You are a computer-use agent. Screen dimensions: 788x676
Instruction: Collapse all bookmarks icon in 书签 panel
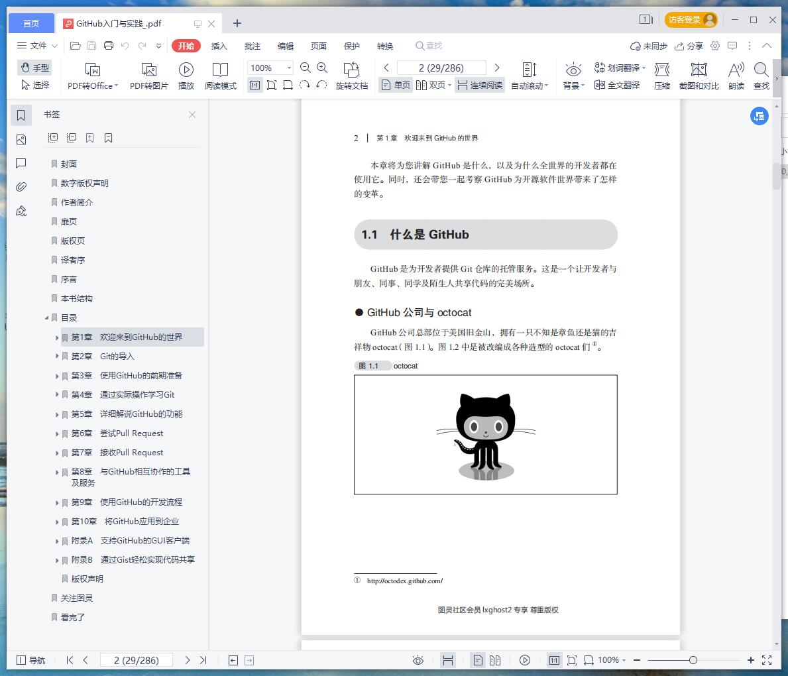[x=72, y=138]
